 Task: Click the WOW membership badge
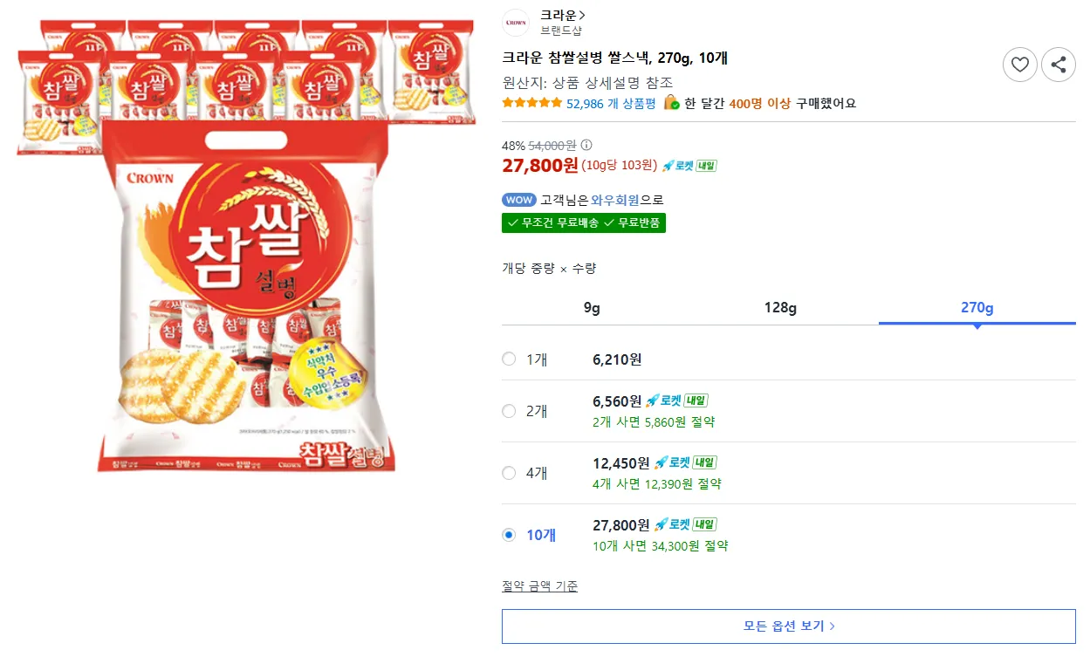(x=518, y=200)
